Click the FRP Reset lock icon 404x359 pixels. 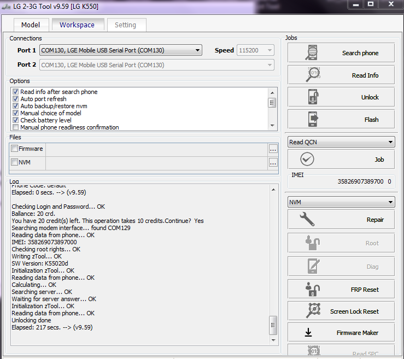tap(313, 289)
